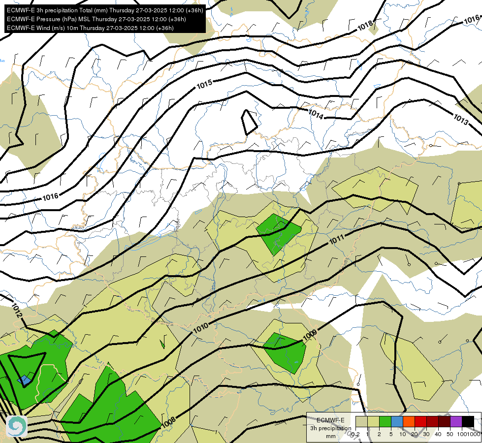Select the dark red 30–40 mm legend swatch
The height and width of the screenshot is (443, 482).
pos(432,421)
